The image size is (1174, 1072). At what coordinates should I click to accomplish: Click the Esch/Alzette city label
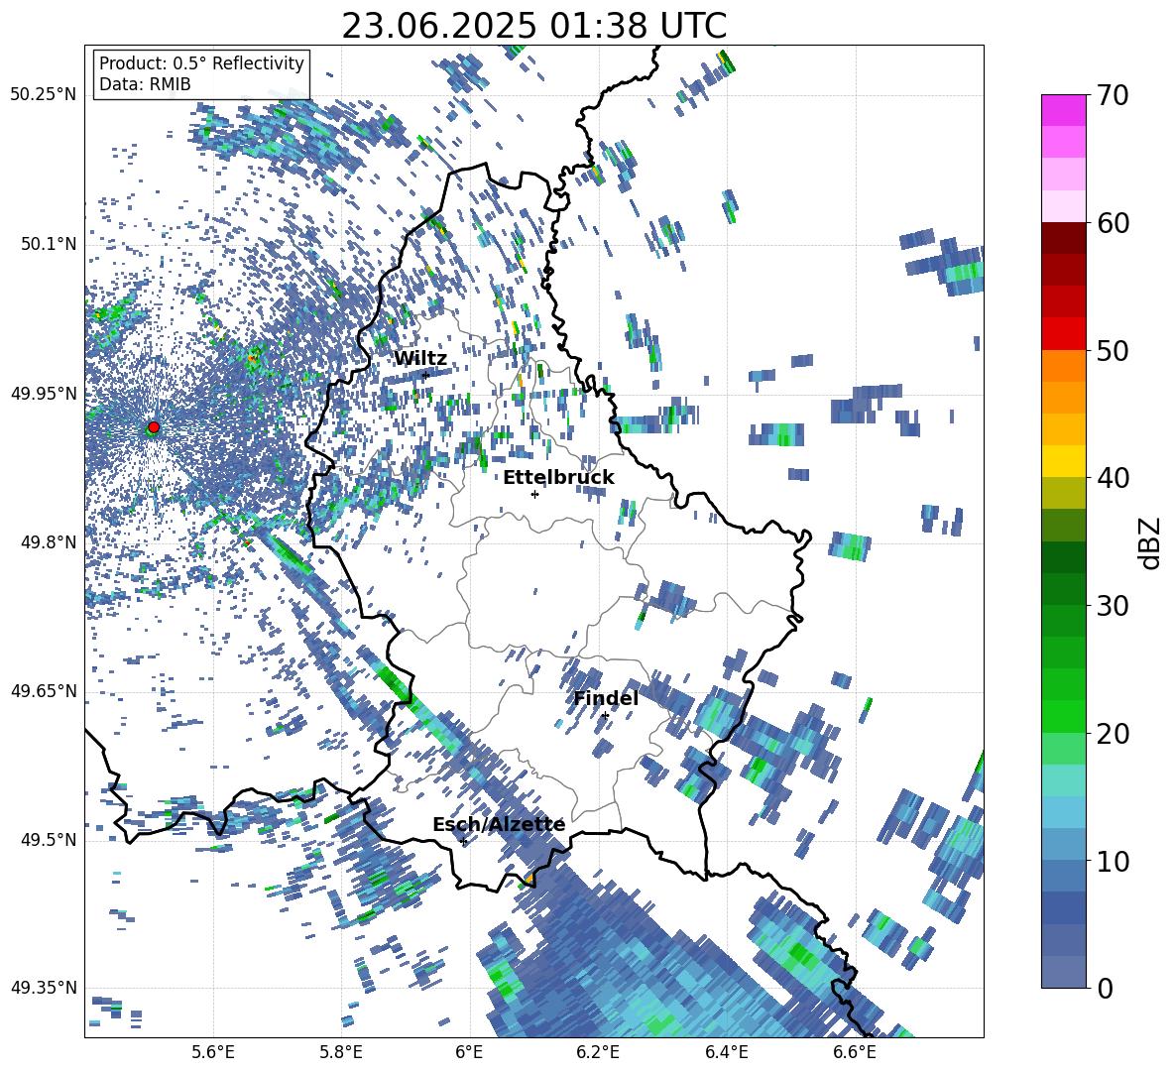tap(499, 825)
